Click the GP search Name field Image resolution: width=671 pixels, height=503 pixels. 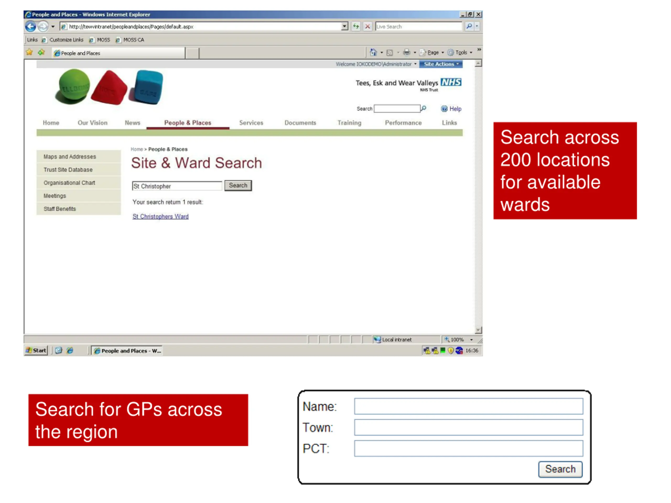pyautogui.click(x=468, y=406)
